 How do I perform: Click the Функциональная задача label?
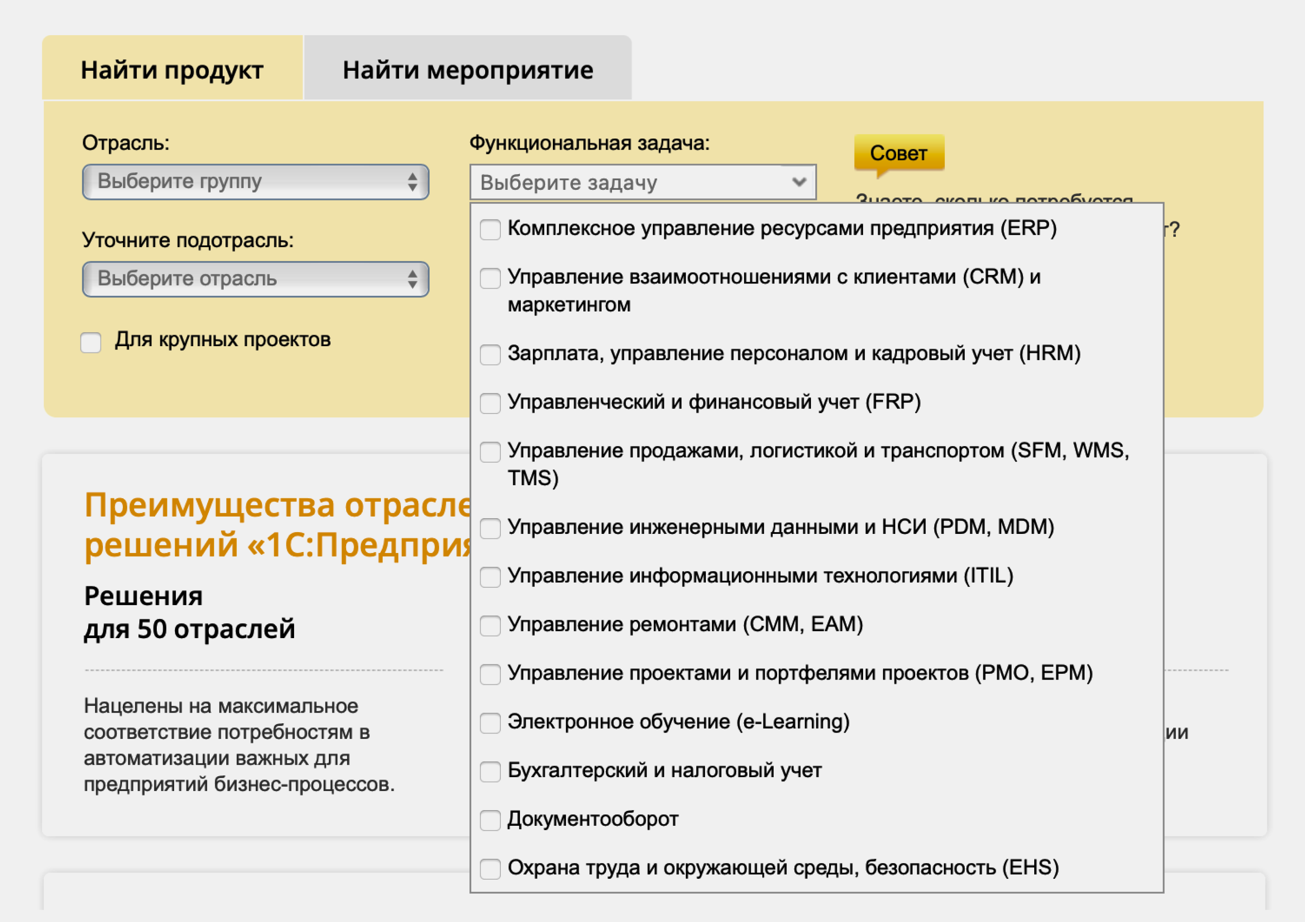(x=589, y=143)
